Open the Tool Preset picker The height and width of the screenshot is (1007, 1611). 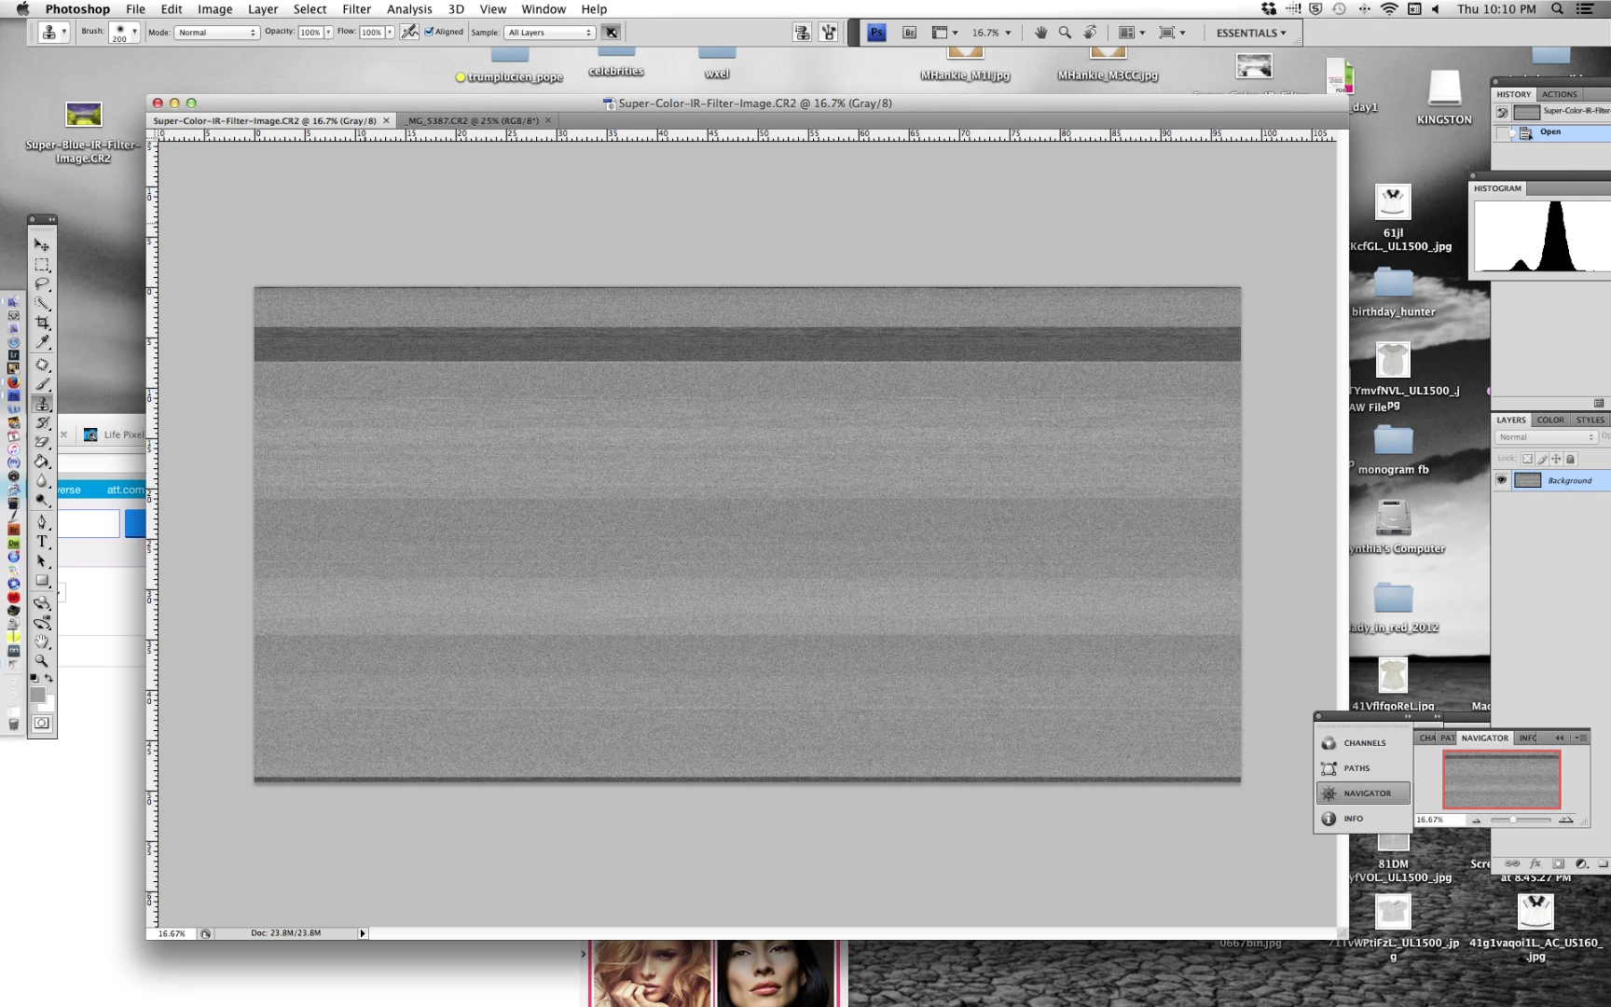click(x=54, y=33)
